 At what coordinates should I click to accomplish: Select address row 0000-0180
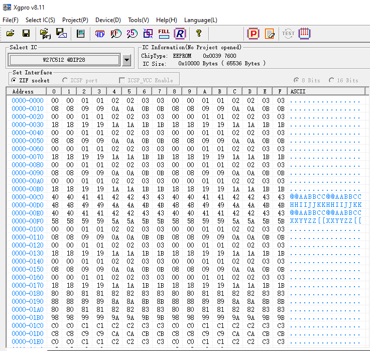28,293
